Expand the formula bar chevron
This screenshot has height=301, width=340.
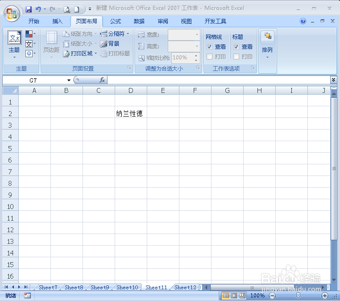[x=333, y=79]
